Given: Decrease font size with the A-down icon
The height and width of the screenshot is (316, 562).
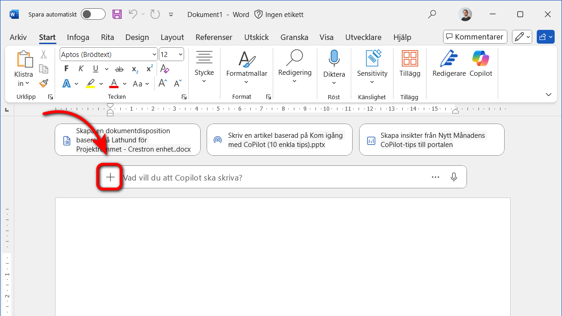Looking at the screenshot, I should pyautogui.click(x=178, y=84).
